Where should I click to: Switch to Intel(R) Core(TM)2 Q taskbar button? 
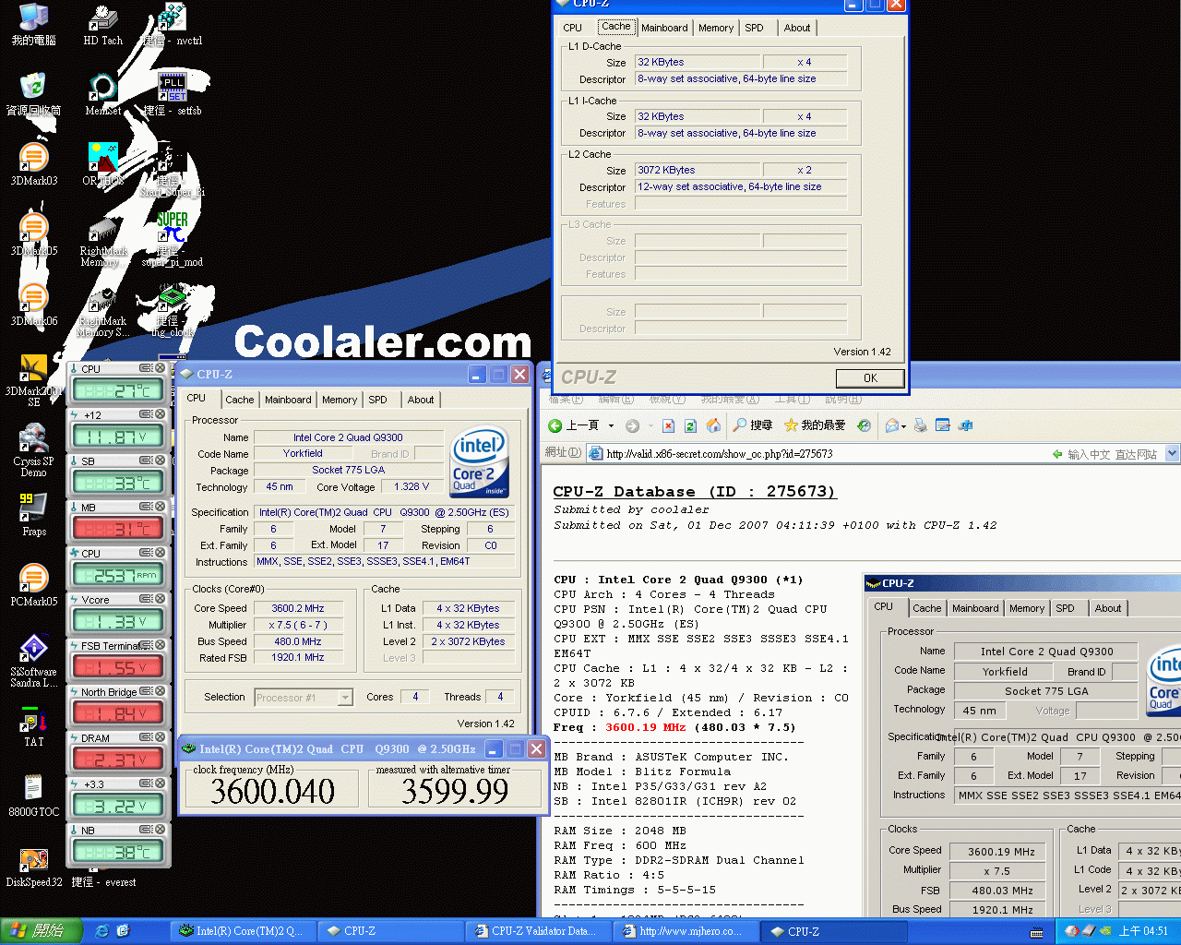[x=242, y=931]
